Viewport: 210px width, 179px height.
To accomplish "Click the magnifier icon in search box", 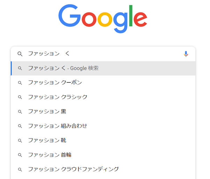I will coord(20,54).
